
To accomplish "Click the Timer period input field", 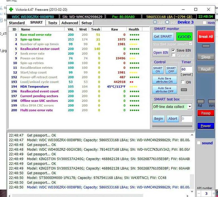I will 187,69.
